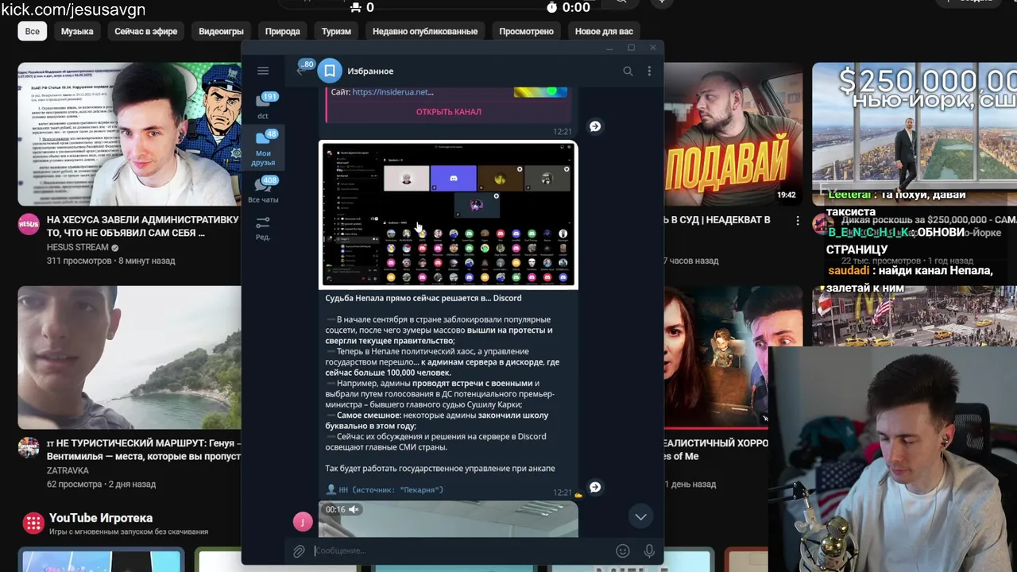Open video title НА ХЕСУСА ЗАВЕЛИ АДМИНИСТРАТИВКУ
This screenshot has width=1017, height=572.
[143, 226]
